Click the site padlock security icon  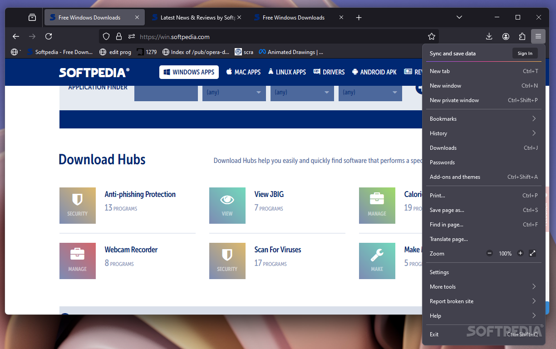coord(119,37)
